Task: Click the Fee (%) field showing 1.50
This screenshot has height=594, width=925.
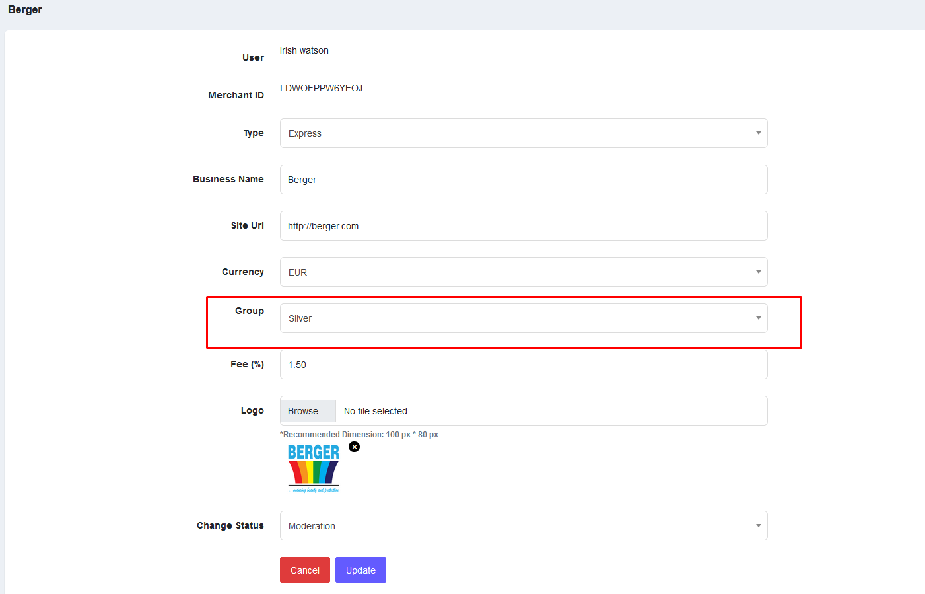Action: 524,365
